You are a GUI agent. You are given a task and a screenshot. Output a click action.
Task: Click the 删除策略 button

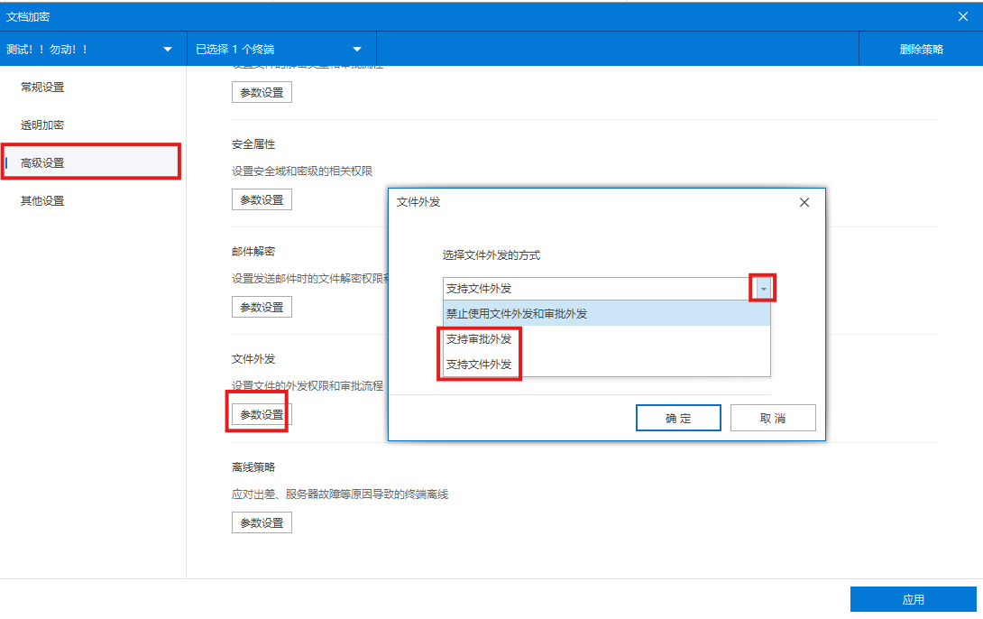pyautogui.click(x=920, y=50)
